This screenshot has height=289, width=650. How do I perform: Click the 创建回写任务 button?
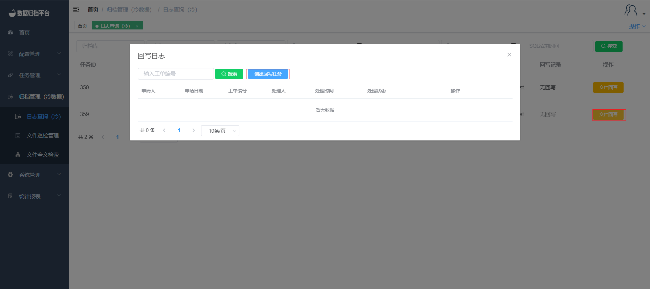point(268,74)
